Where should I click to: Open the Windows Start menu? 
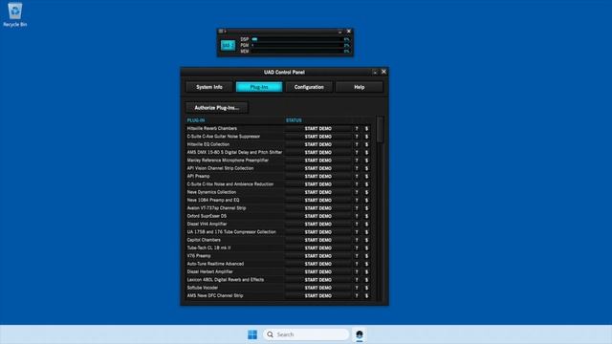click(252, 334)
